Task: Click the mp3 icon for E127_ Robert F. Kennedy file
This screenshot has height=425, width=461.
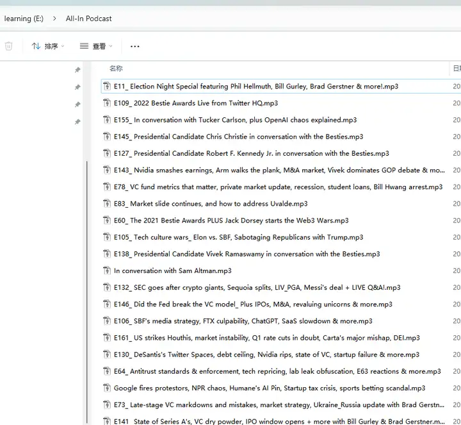Action: (107, 153)
